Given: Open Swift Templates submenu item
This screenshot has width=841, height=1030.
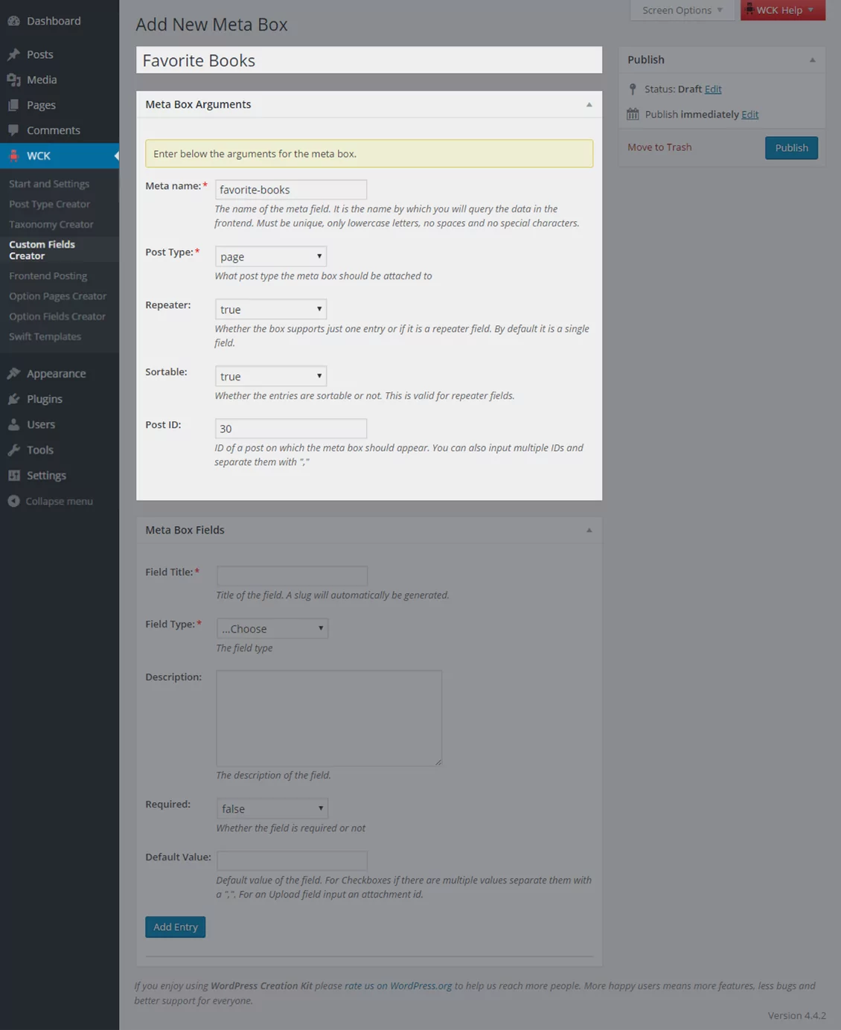Looking at the screenshot, I should coord(45,336).
